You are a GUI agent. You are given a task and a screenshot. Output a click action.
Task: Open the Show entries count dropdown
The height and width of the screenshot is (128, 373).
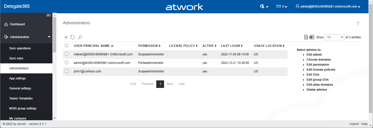point(335,37)
